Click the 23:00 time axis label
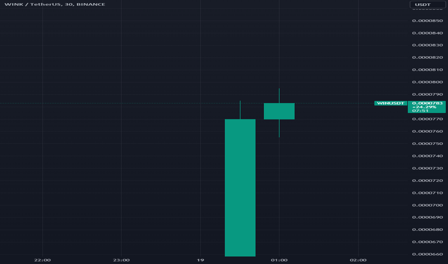The width and height of the screenshot is (448, 264). click(x=122, y=260)
